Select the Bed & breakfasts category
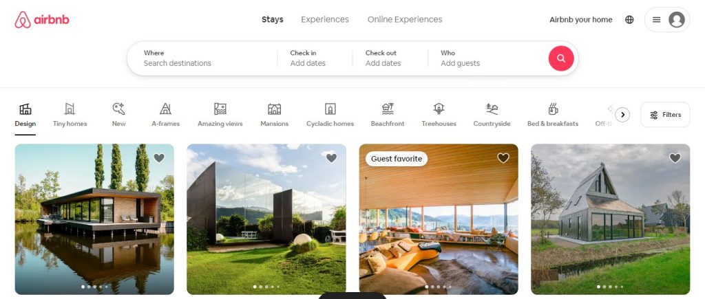705x299 pixels. [553, 115]
